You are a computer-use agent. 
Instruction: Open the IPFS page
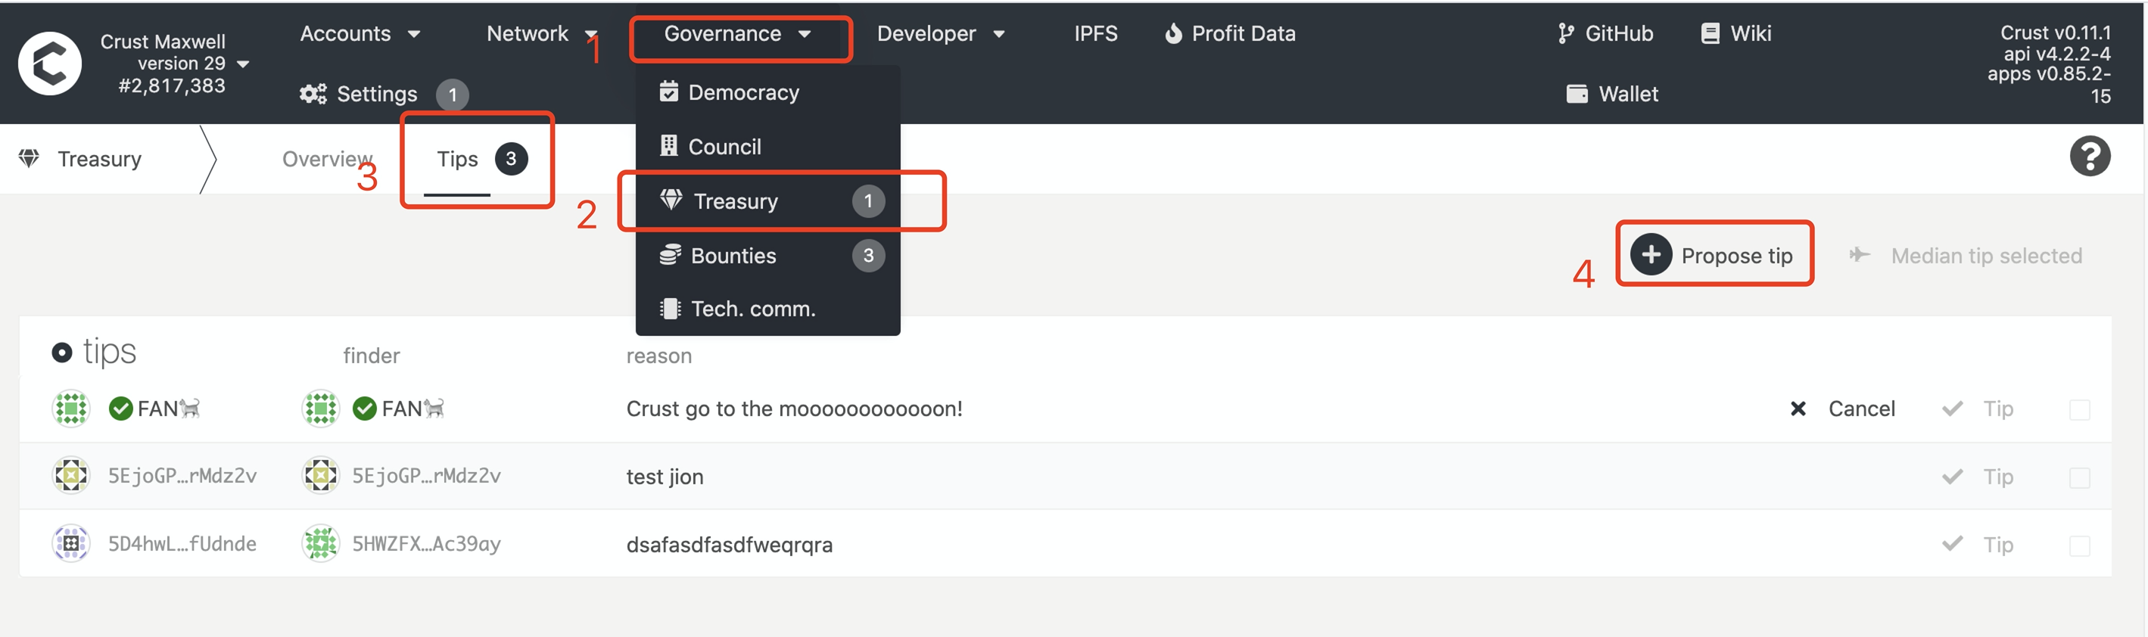pyautogui.click(x=1095, y=33)
